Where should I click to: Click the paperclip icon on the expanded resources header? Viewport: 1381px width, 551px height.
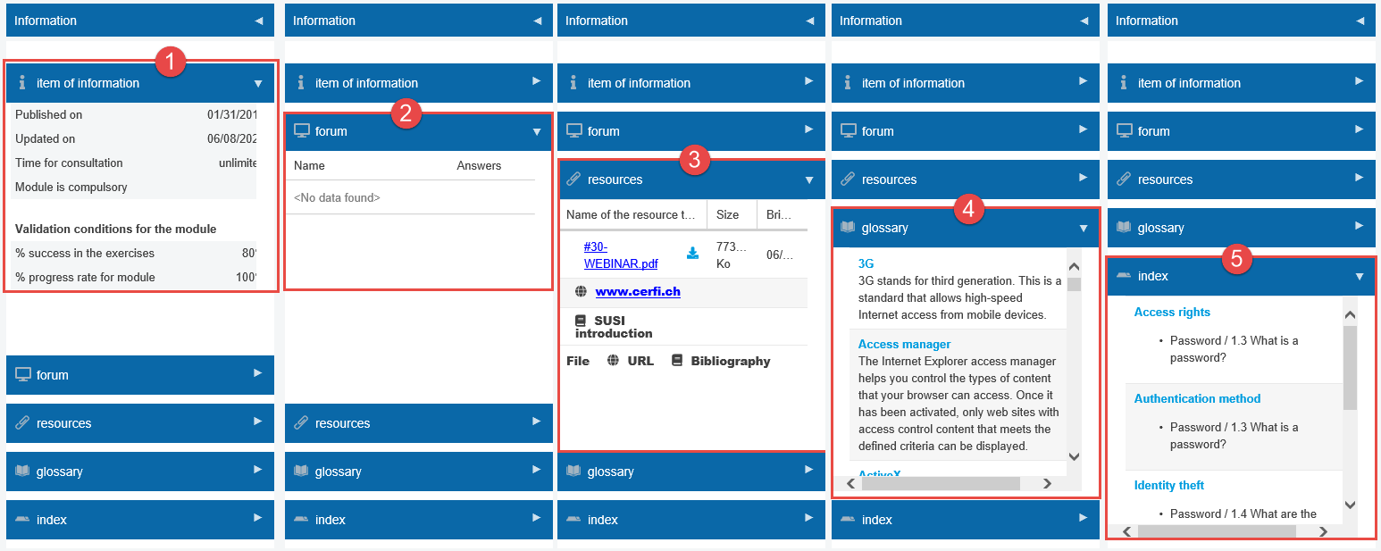coord(573,179)
